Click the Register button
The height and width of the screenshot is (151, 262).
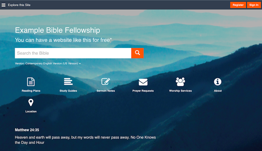tap(238, 5)
